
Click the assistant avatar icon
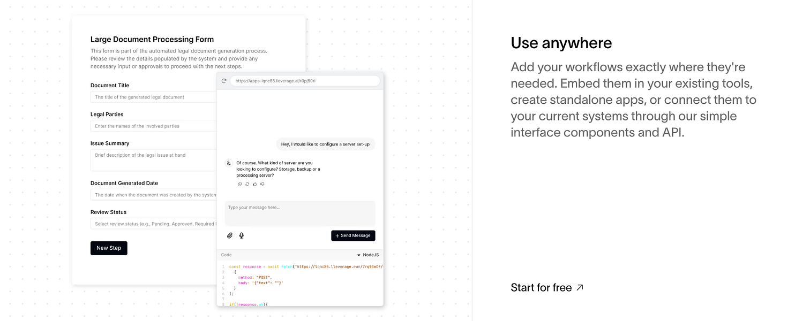[229, 163]
